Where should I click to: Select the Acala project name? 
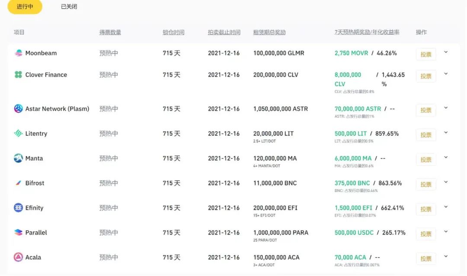click(33, 257)
